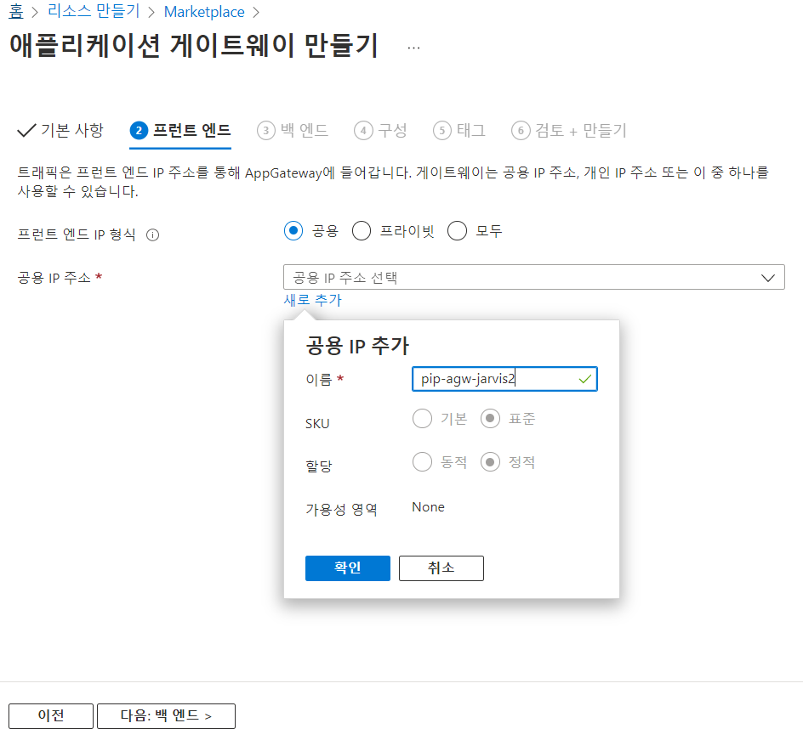Switch to the 백 엔드 tab
The height and width of the screenshot is (740, 803).
point(293,130)
